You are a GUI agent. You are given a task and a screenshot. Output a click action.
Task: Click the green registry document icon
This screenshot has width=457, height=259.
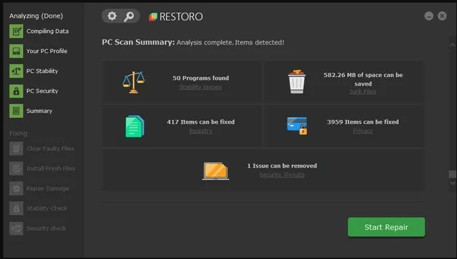(135, 126)
